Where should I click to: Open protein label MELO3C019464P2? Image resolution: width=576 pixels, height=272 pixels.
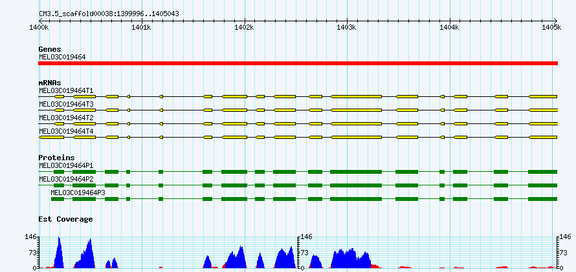pyautogui.click(x=66, y=179)
